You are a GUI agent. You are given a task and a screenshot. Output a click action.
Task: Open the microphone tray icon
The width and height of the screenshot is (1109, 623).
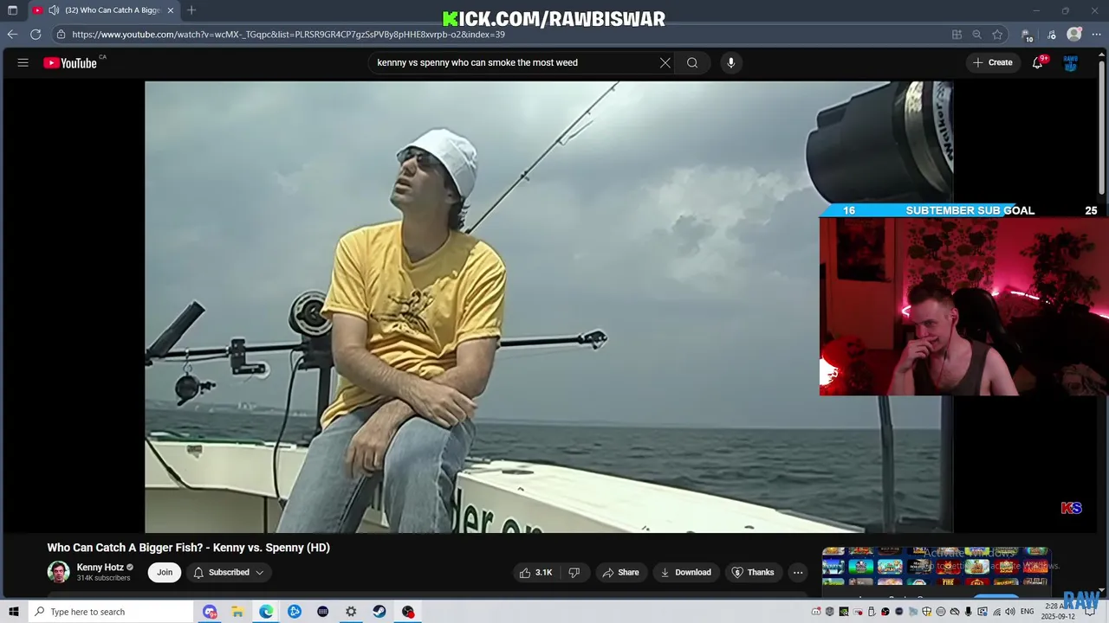tap(968, 612)
